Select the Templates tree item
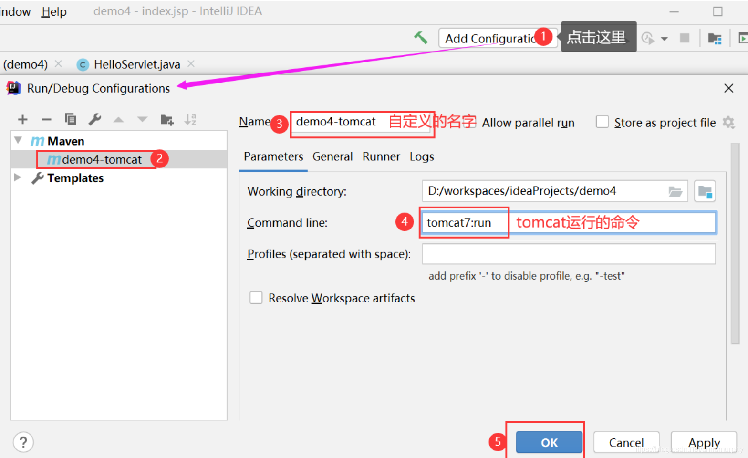748x458 pixels. tap(75, 178)
